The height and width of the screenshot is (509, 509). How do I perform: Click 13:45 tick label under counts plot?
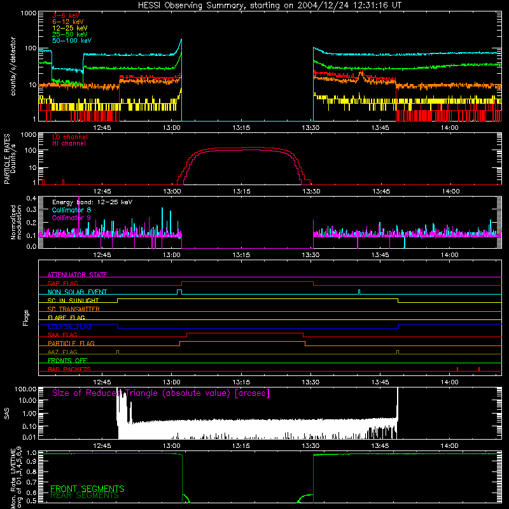pos(380,128)
